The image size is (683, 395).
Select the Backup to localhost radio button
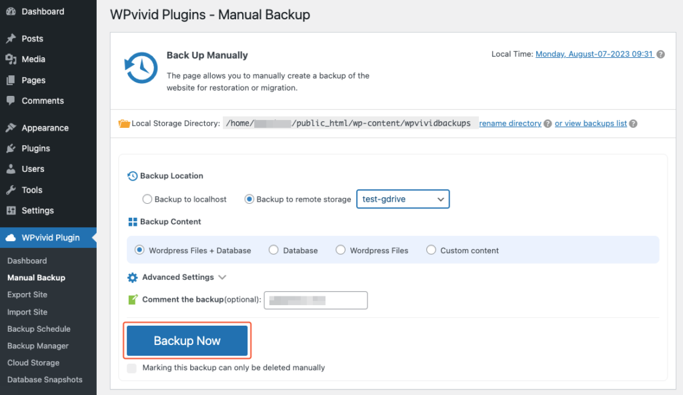click(147, 198)
